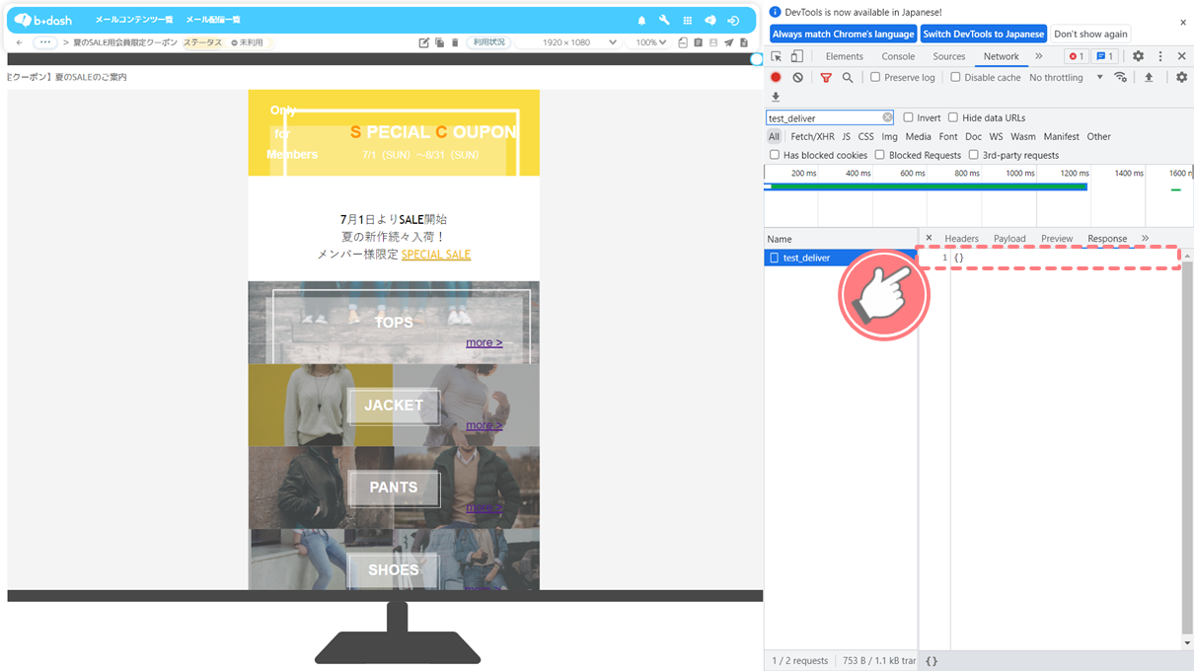Expand the breadcrumb ellipsis button
Image resolution: width=1194 pixels, height=671 pixels.
45,42
